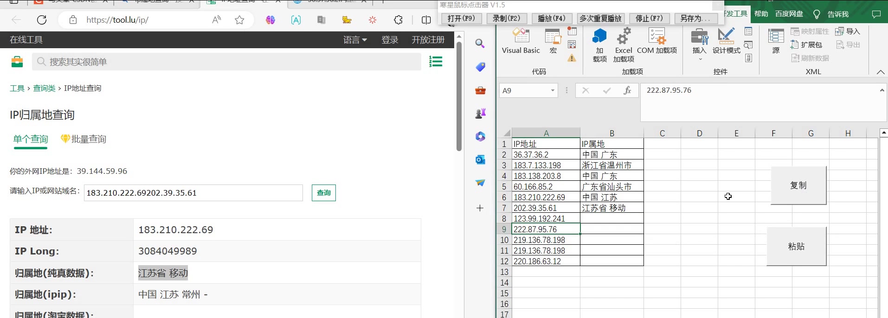Switch to the 批量查询 tab
This screenshot has height=318, width=888.
[x=84, y=139]
